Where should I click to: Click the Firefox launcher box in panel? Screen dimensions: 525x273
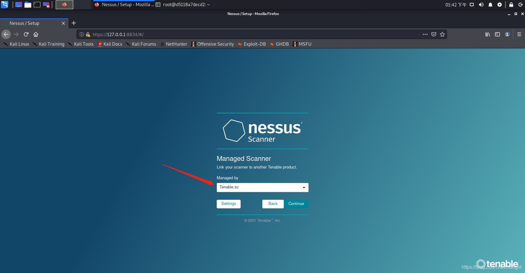64,5
